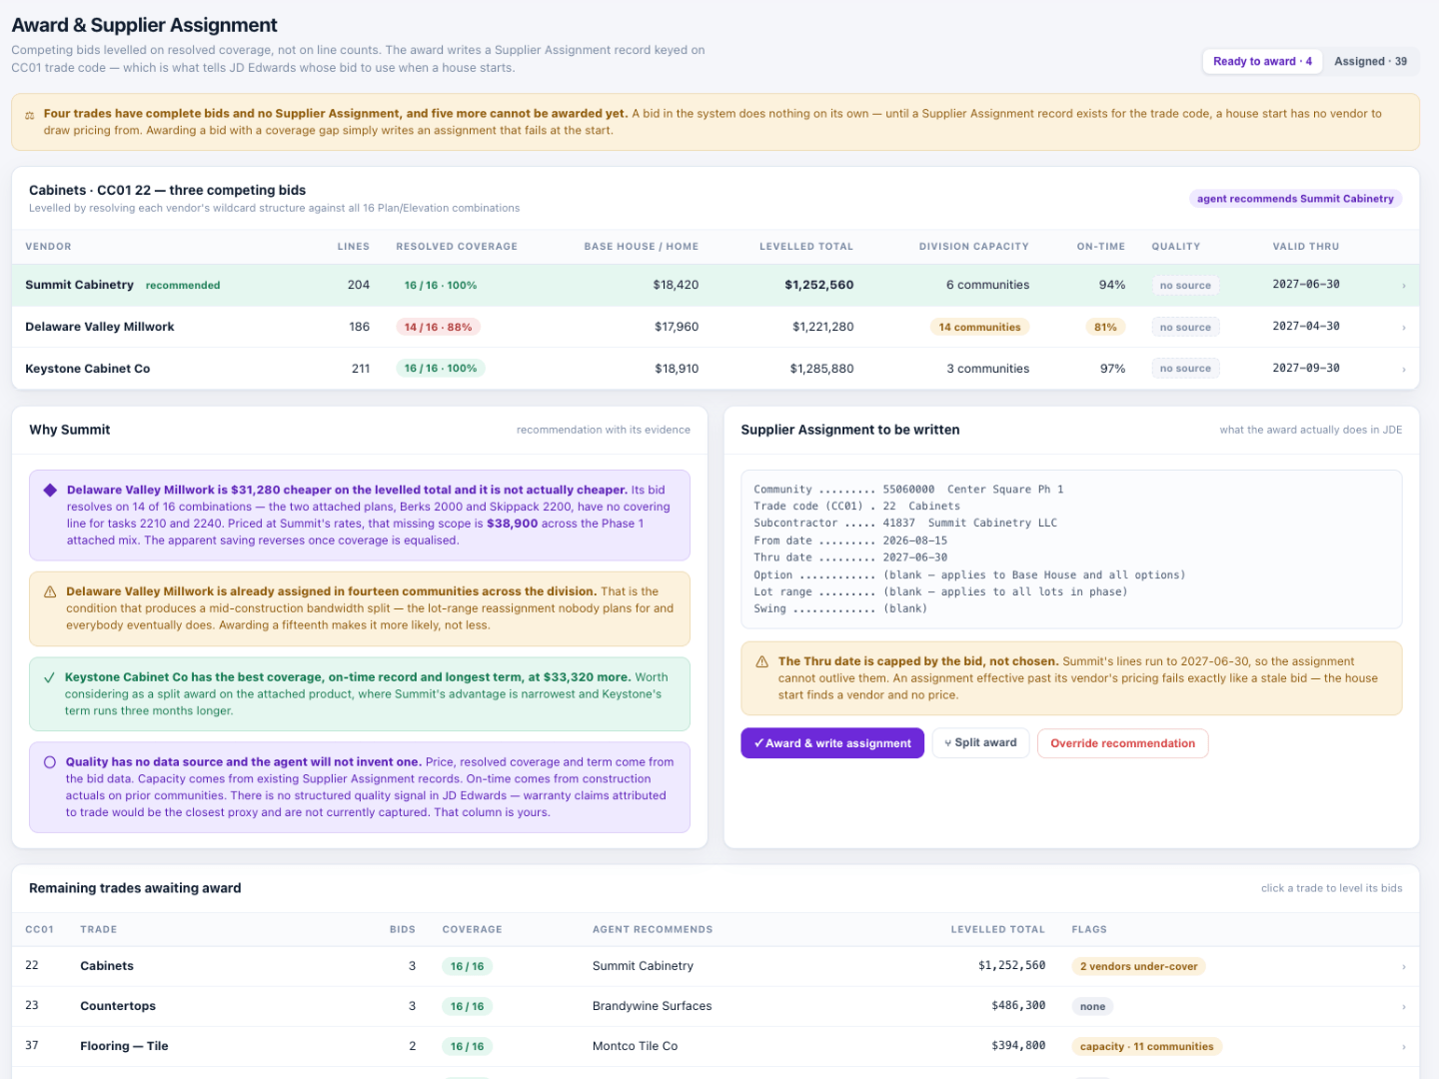
Task: Click the none flag in Countertops row
Action: point(1092,1006)
